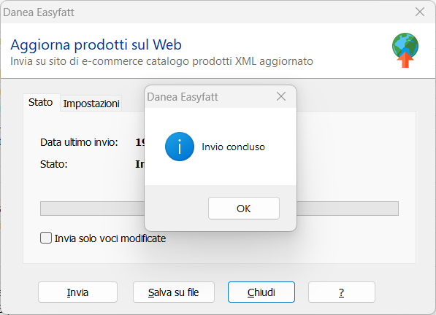Click the Aggiorna prodotti sul Web heading
Image resolution: width=436 pixels, height=315 pixels.
click(96, 44)
